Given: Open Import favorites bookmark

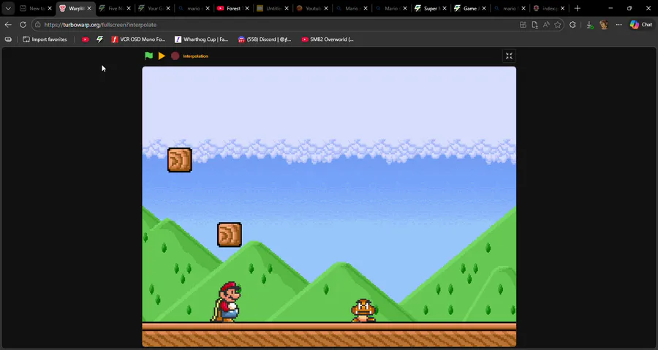Looking at the screenshot, I should (x=45, y=39).
